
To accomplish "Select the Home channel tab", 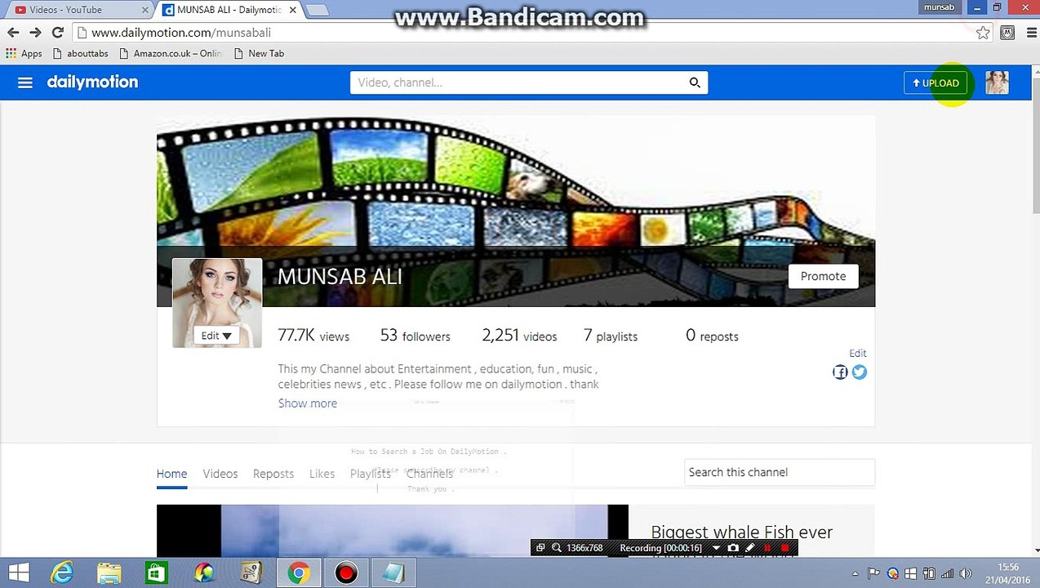I will pos(171,474).
